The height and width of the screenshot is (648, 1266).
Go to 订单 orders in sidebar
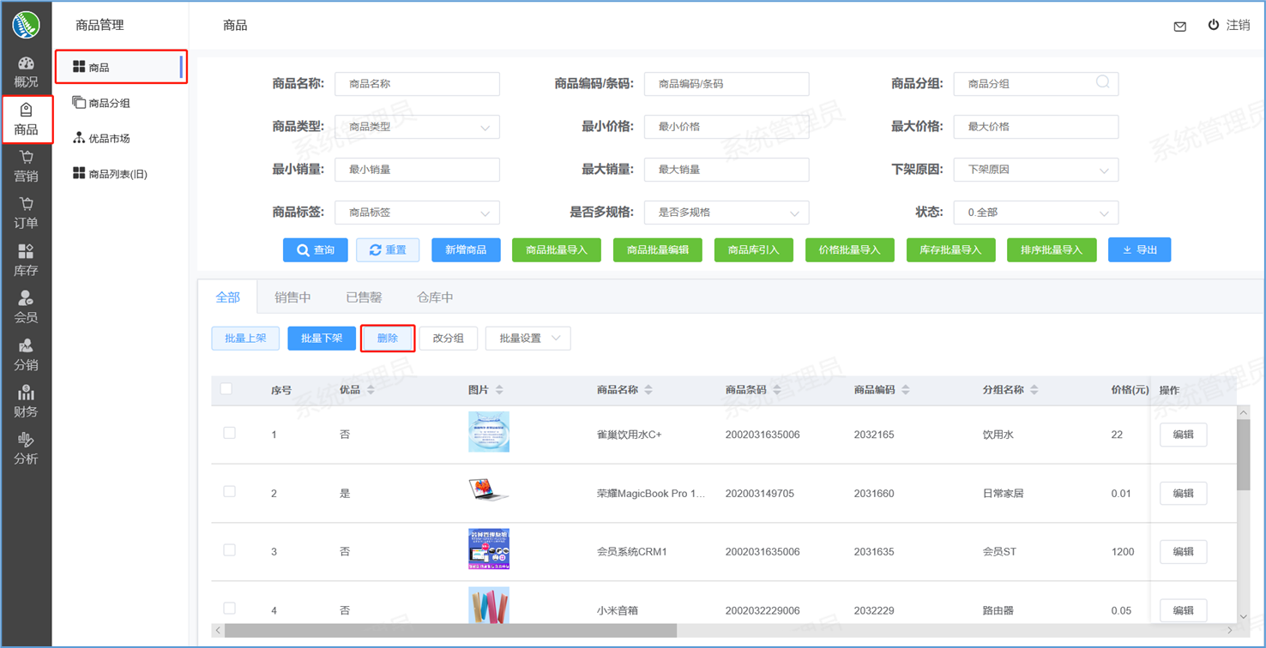pyautogui.click(x=26, y=213)
